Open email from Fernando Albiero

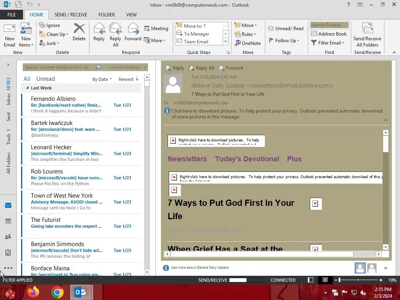(81, 105)
